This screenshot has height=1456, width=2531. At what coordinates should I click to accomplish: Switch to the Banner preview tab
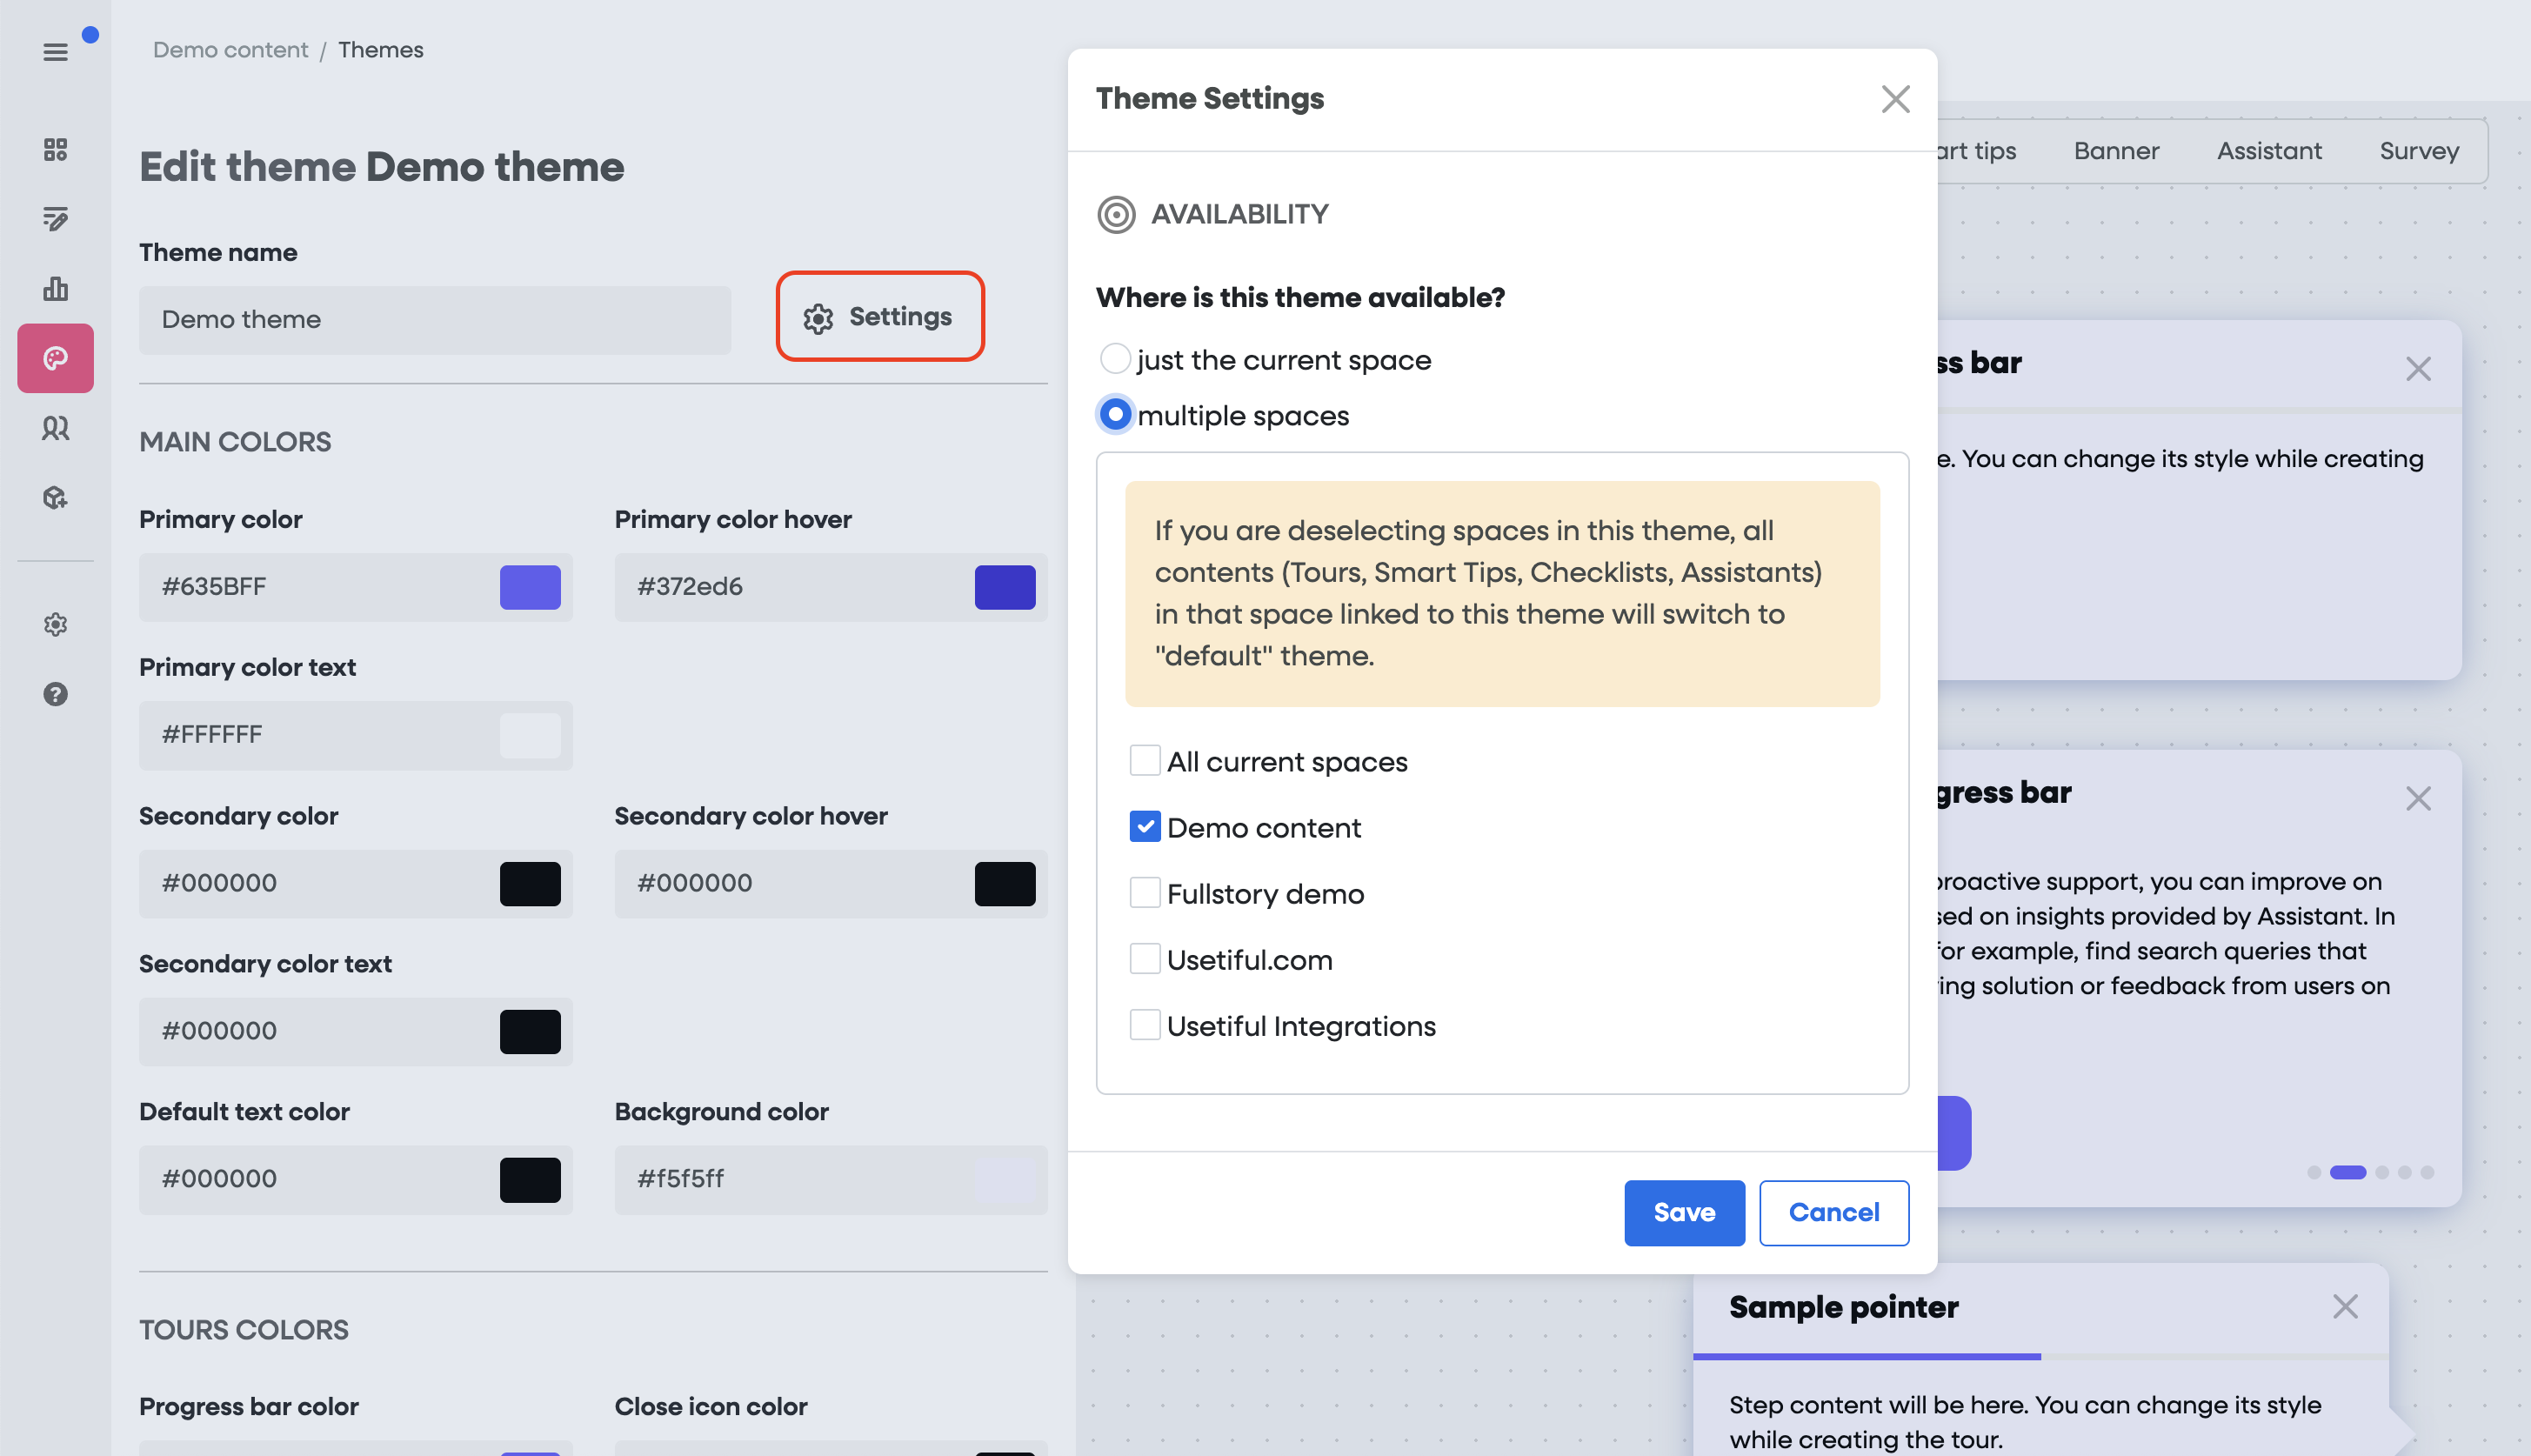click(x=2115, y=151)
